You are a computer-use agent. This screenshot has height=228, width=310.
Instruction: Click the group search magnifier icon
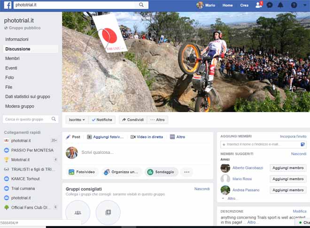(x=54, y=119)
